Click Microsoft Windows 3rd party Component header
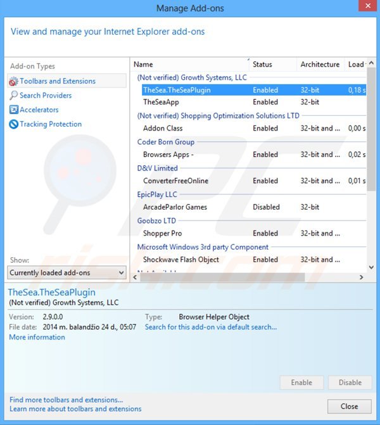Screen dimensions: 380x425 tap(203, 247)
